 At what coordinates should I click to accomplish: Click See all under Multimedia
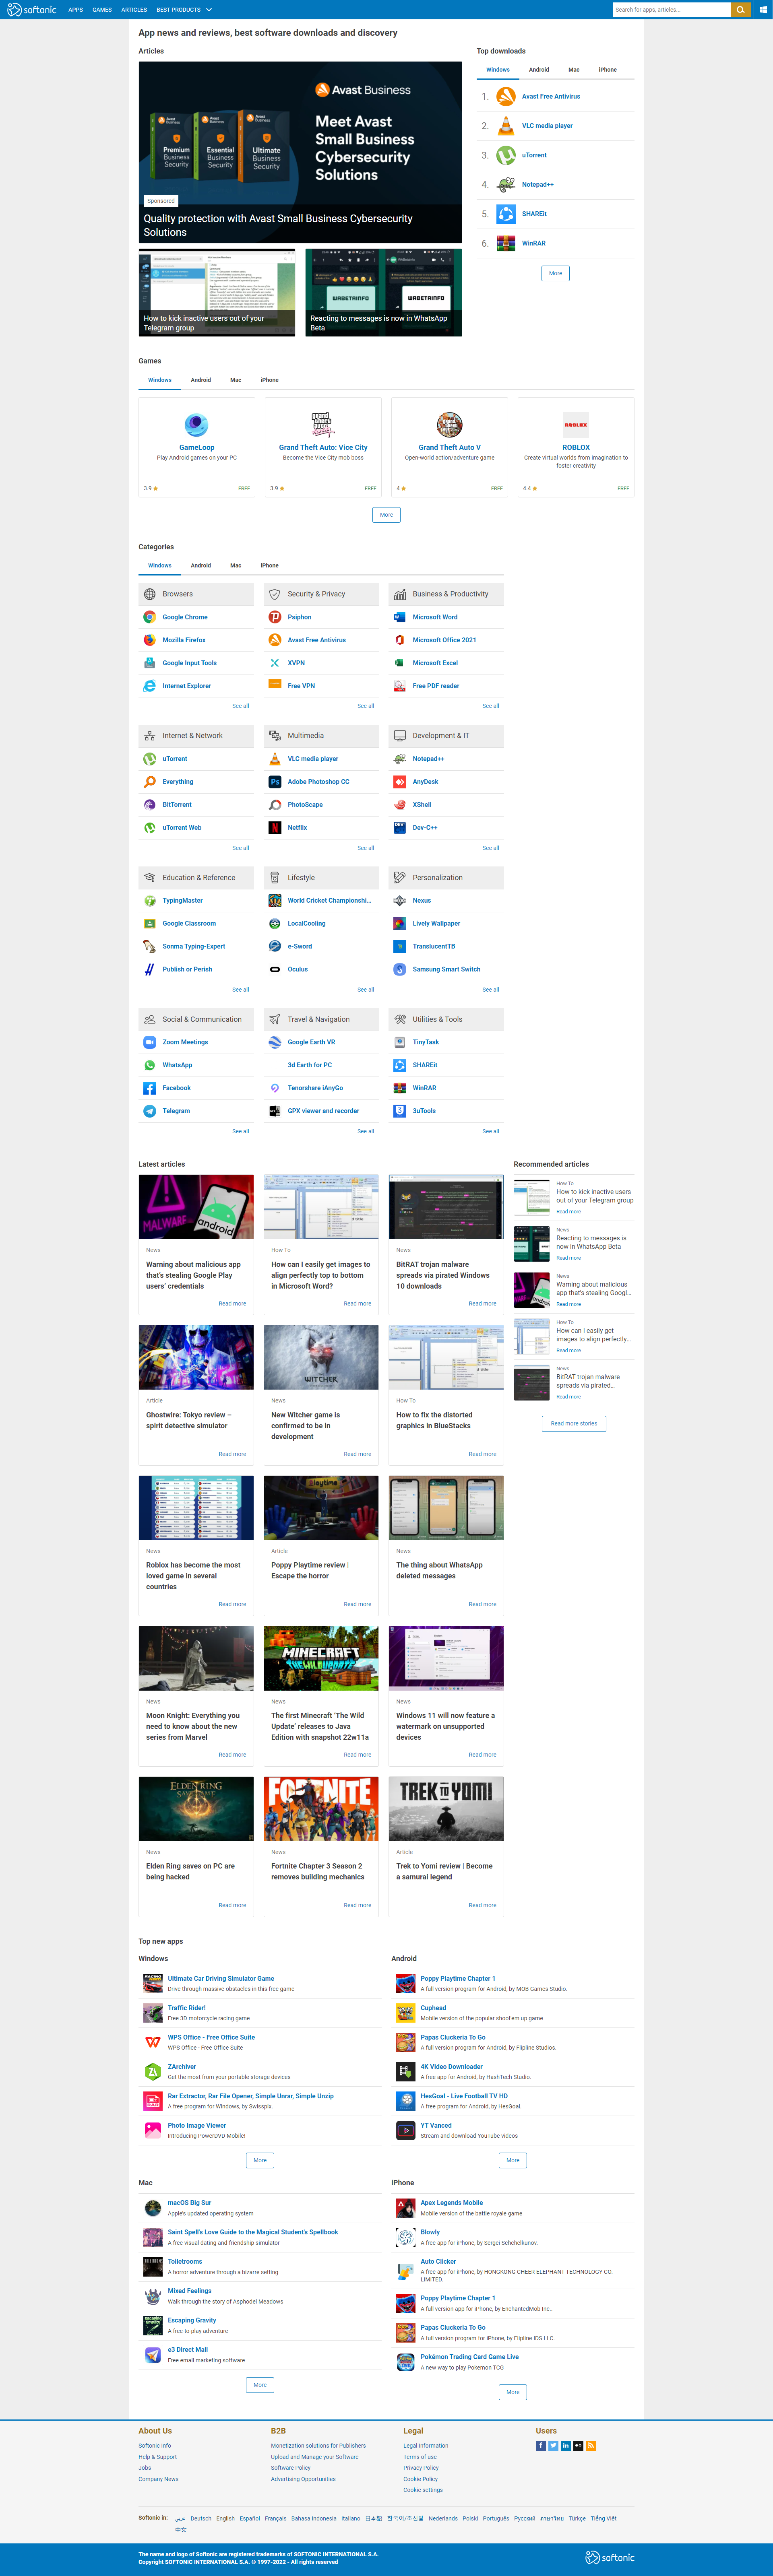tap(366, 848)
